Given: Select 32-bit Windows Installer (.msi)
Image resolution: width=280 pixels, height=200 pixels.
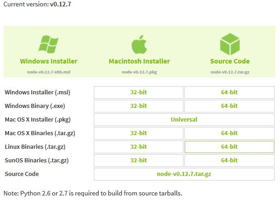Looking at the screenshot, I should pyautogui.click(x=139, y=93).
